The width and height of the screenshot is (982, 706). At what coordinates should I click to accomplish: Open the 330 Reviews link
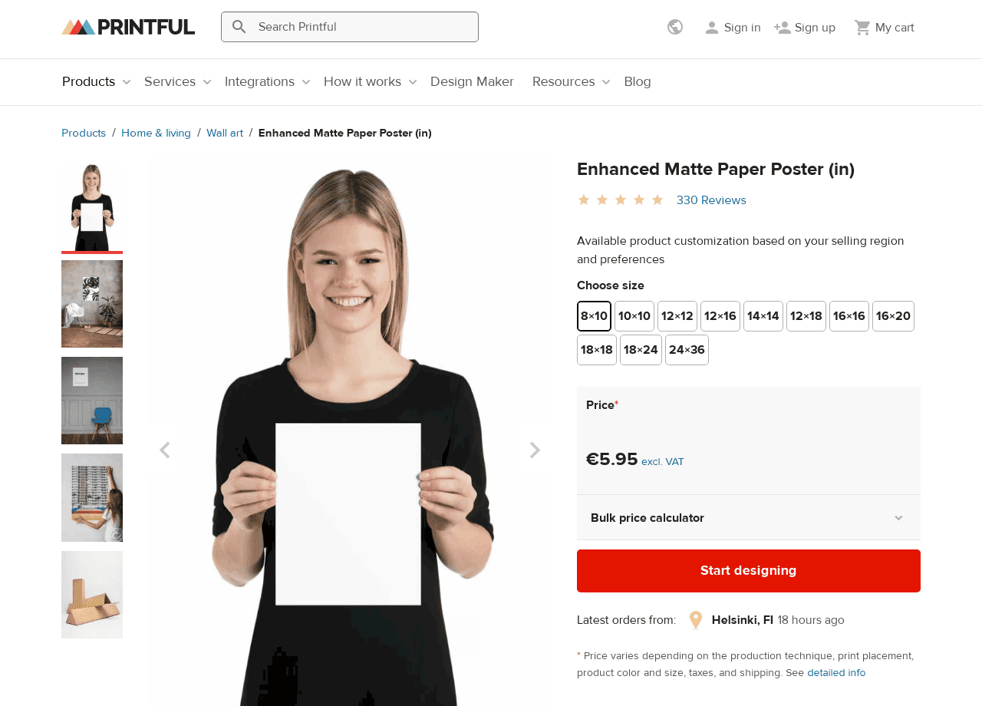click(711, 200)
